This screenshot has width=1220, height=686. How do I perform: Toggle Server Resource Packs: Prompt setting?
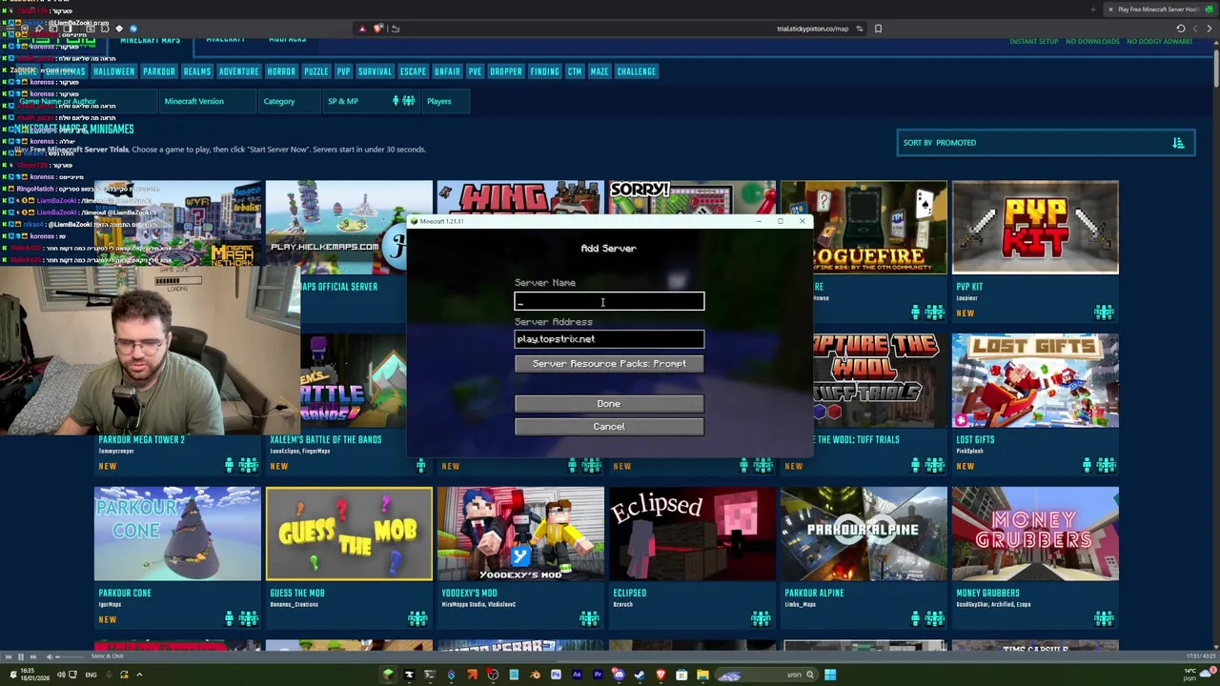point(609,364)
